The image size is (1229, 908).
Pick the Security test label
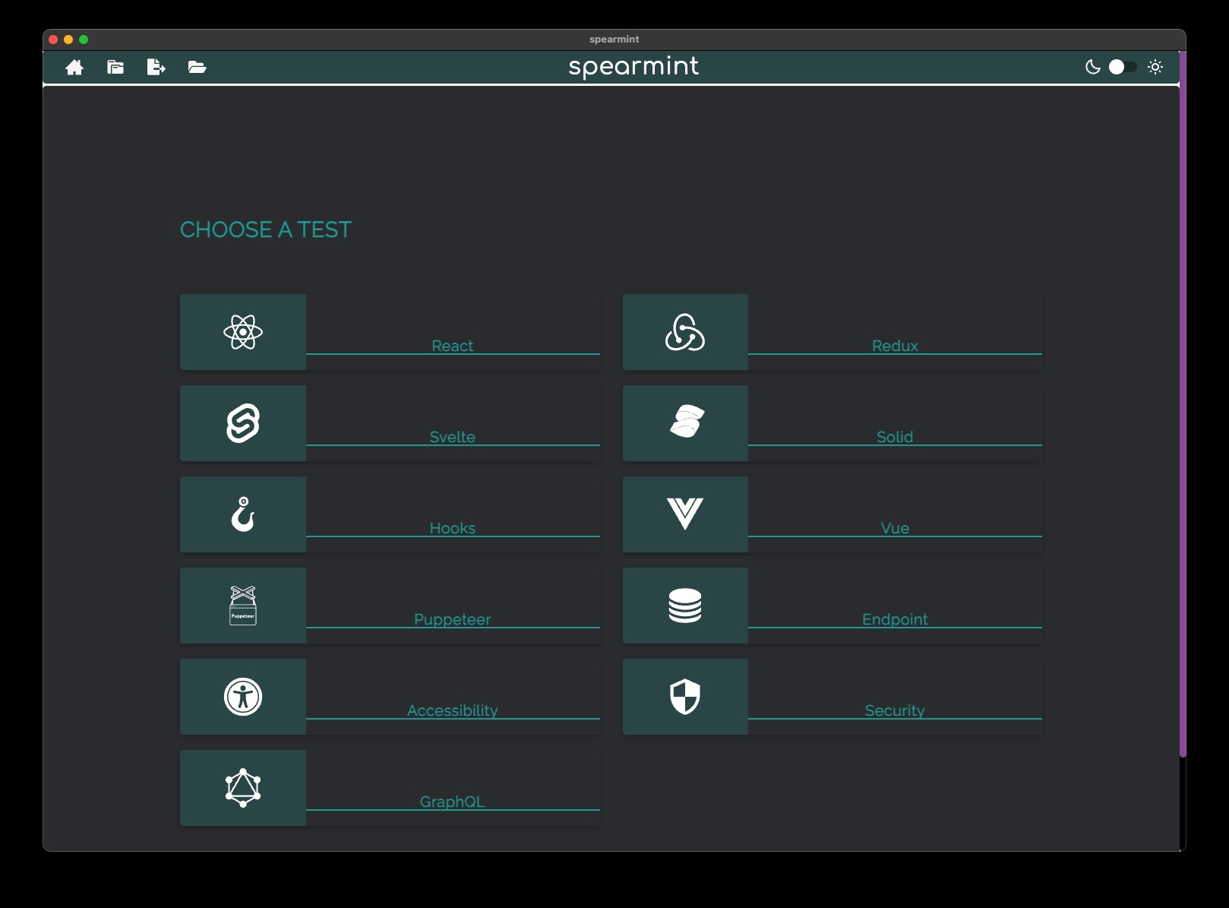tap(895, 710)
